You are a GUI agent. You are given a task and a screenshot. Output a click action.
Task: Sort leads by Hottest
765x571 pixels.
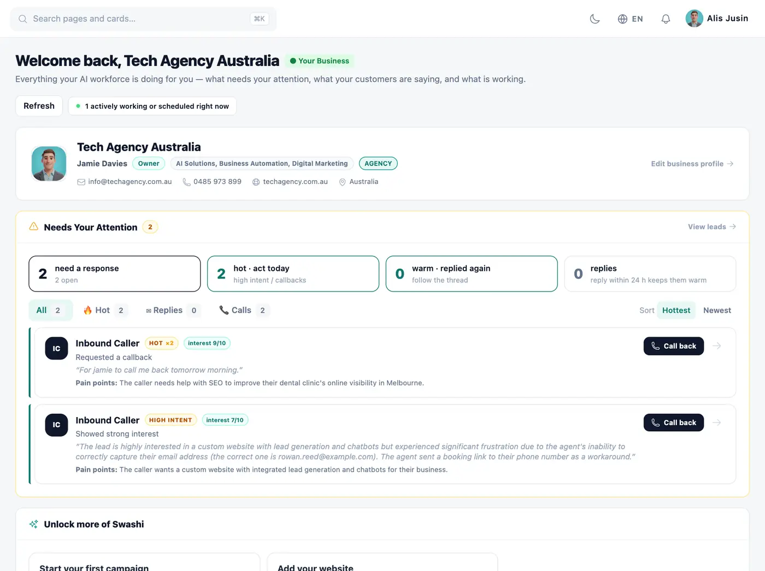[676, 310]
